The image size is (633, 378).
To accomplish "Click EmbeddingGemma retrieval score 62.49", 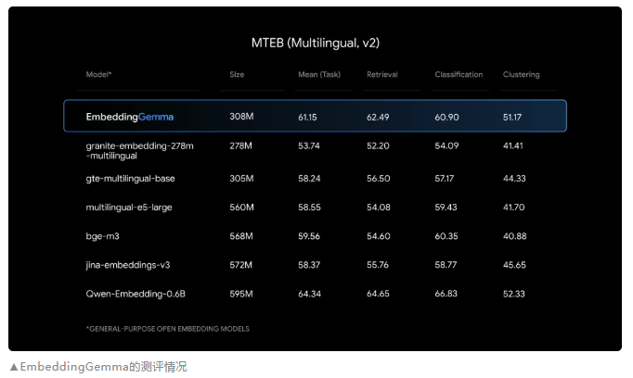I will 378,118.
